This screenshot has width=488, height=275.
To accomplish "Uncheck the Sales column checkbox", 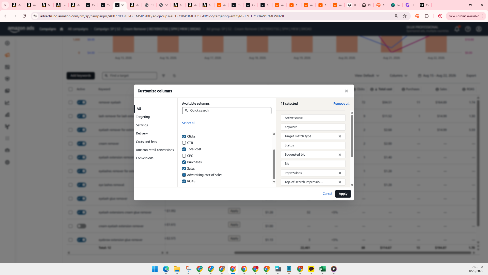I will click(x=184, y=169).
